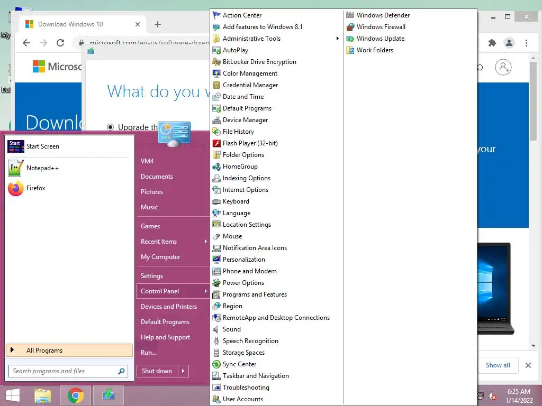Click the Date and Time icon

click(216, 97)
